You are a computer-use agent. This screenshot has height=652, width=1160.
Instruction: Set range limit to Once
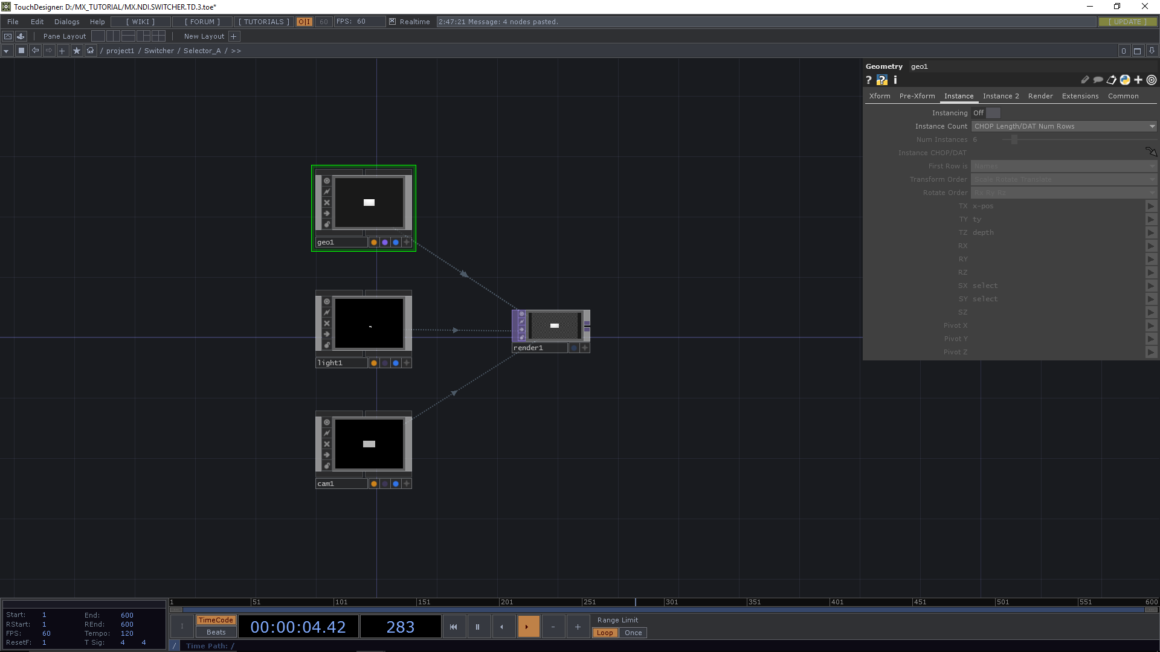[x=633, y=633]
